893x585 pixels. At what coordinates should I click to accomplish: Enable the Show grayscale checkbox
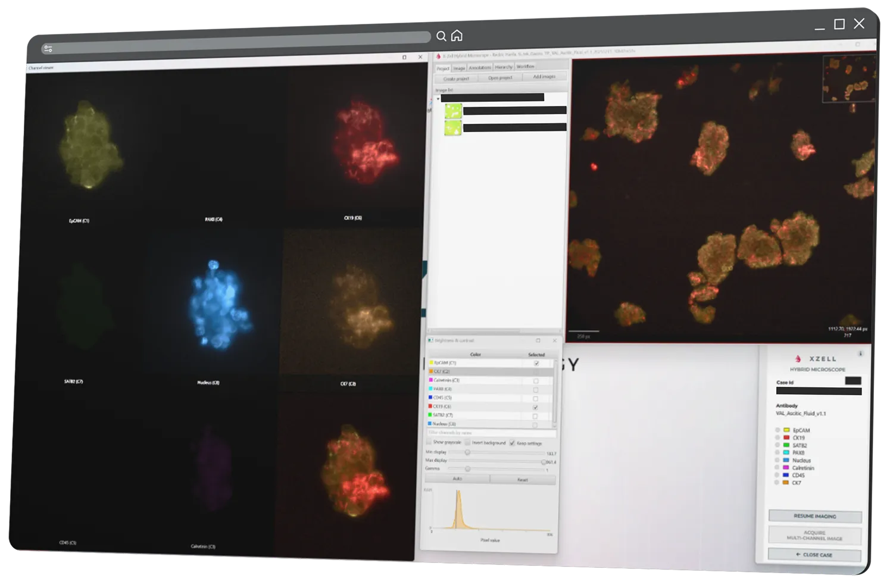tap(429, 442)
